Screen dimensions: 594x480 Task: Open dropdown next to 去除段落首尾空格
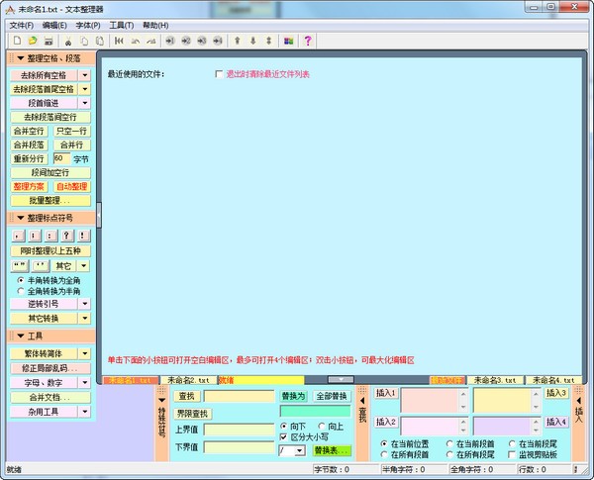click(x=85, y=89)
